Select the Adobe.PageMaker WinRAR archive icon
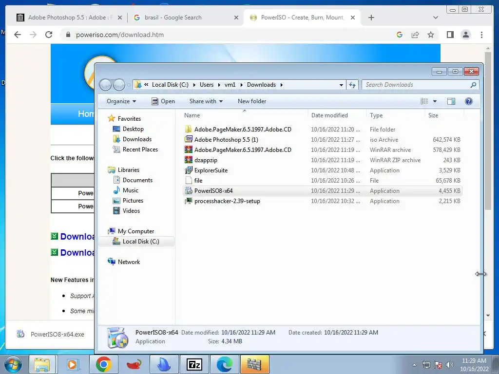The image size is (499, 374). coord(189,150)
